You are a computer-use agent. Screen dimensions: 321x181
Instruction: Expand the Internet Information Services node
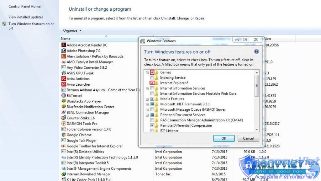[x=147, y=89]
